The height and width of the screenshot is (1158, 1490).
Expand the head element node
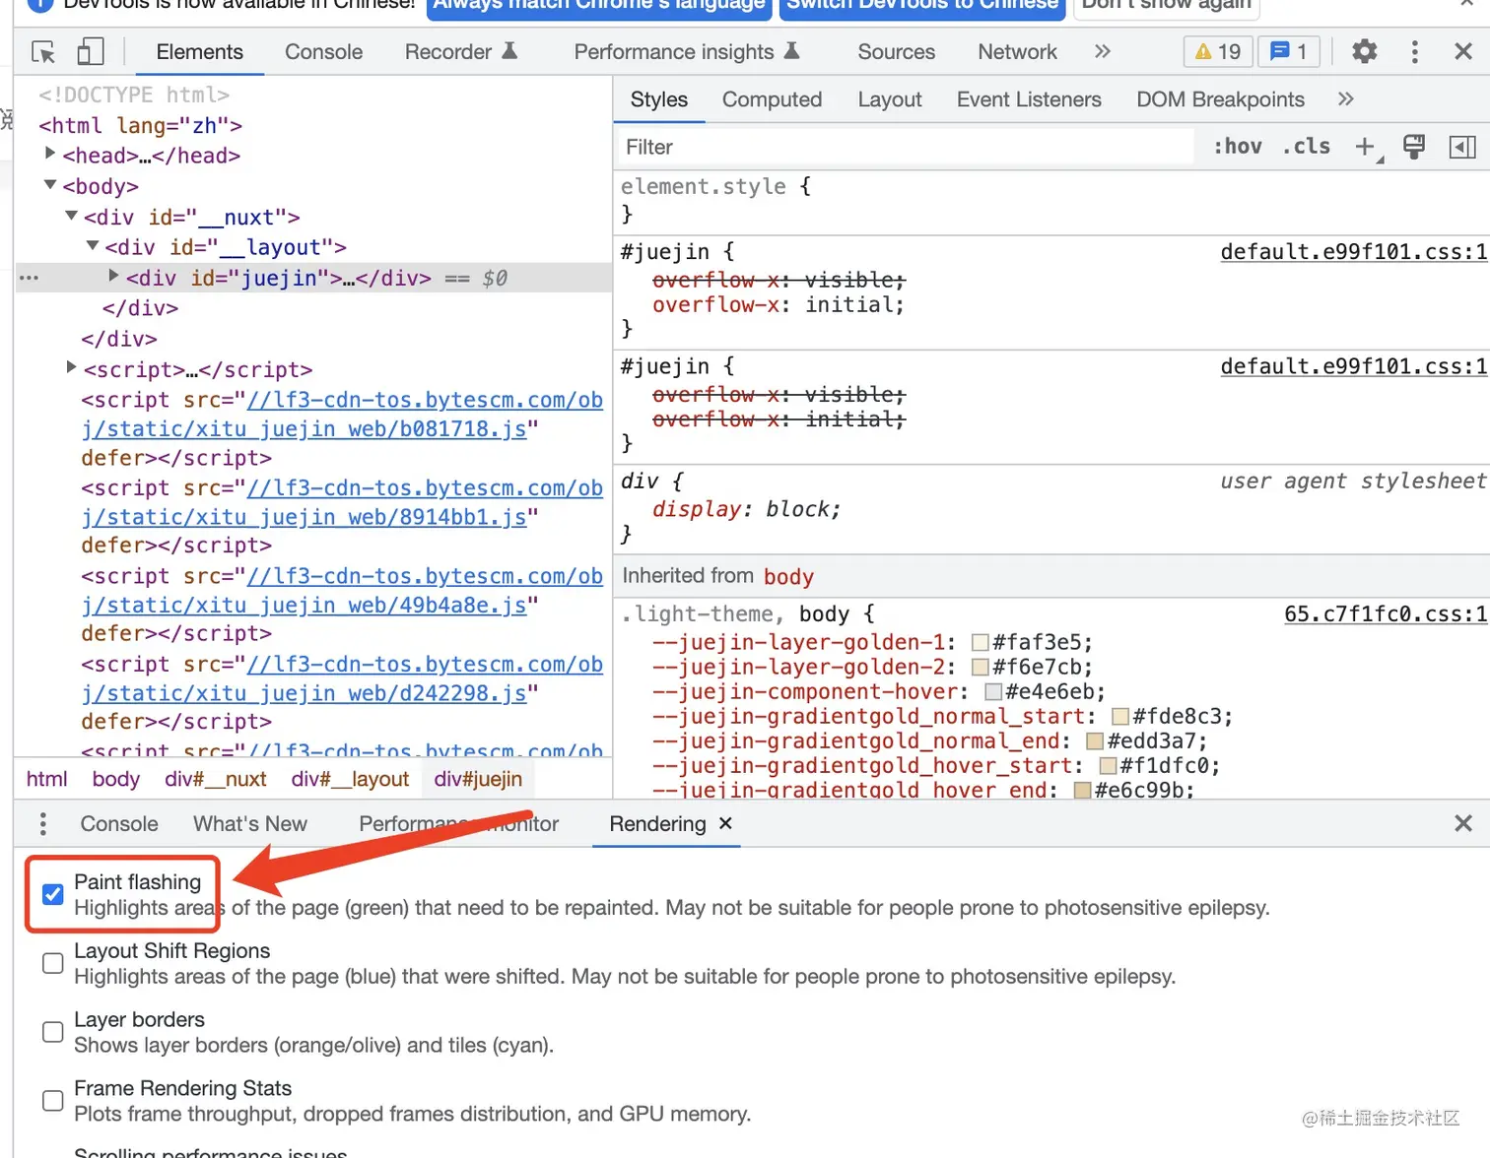(x=50, y=154)
